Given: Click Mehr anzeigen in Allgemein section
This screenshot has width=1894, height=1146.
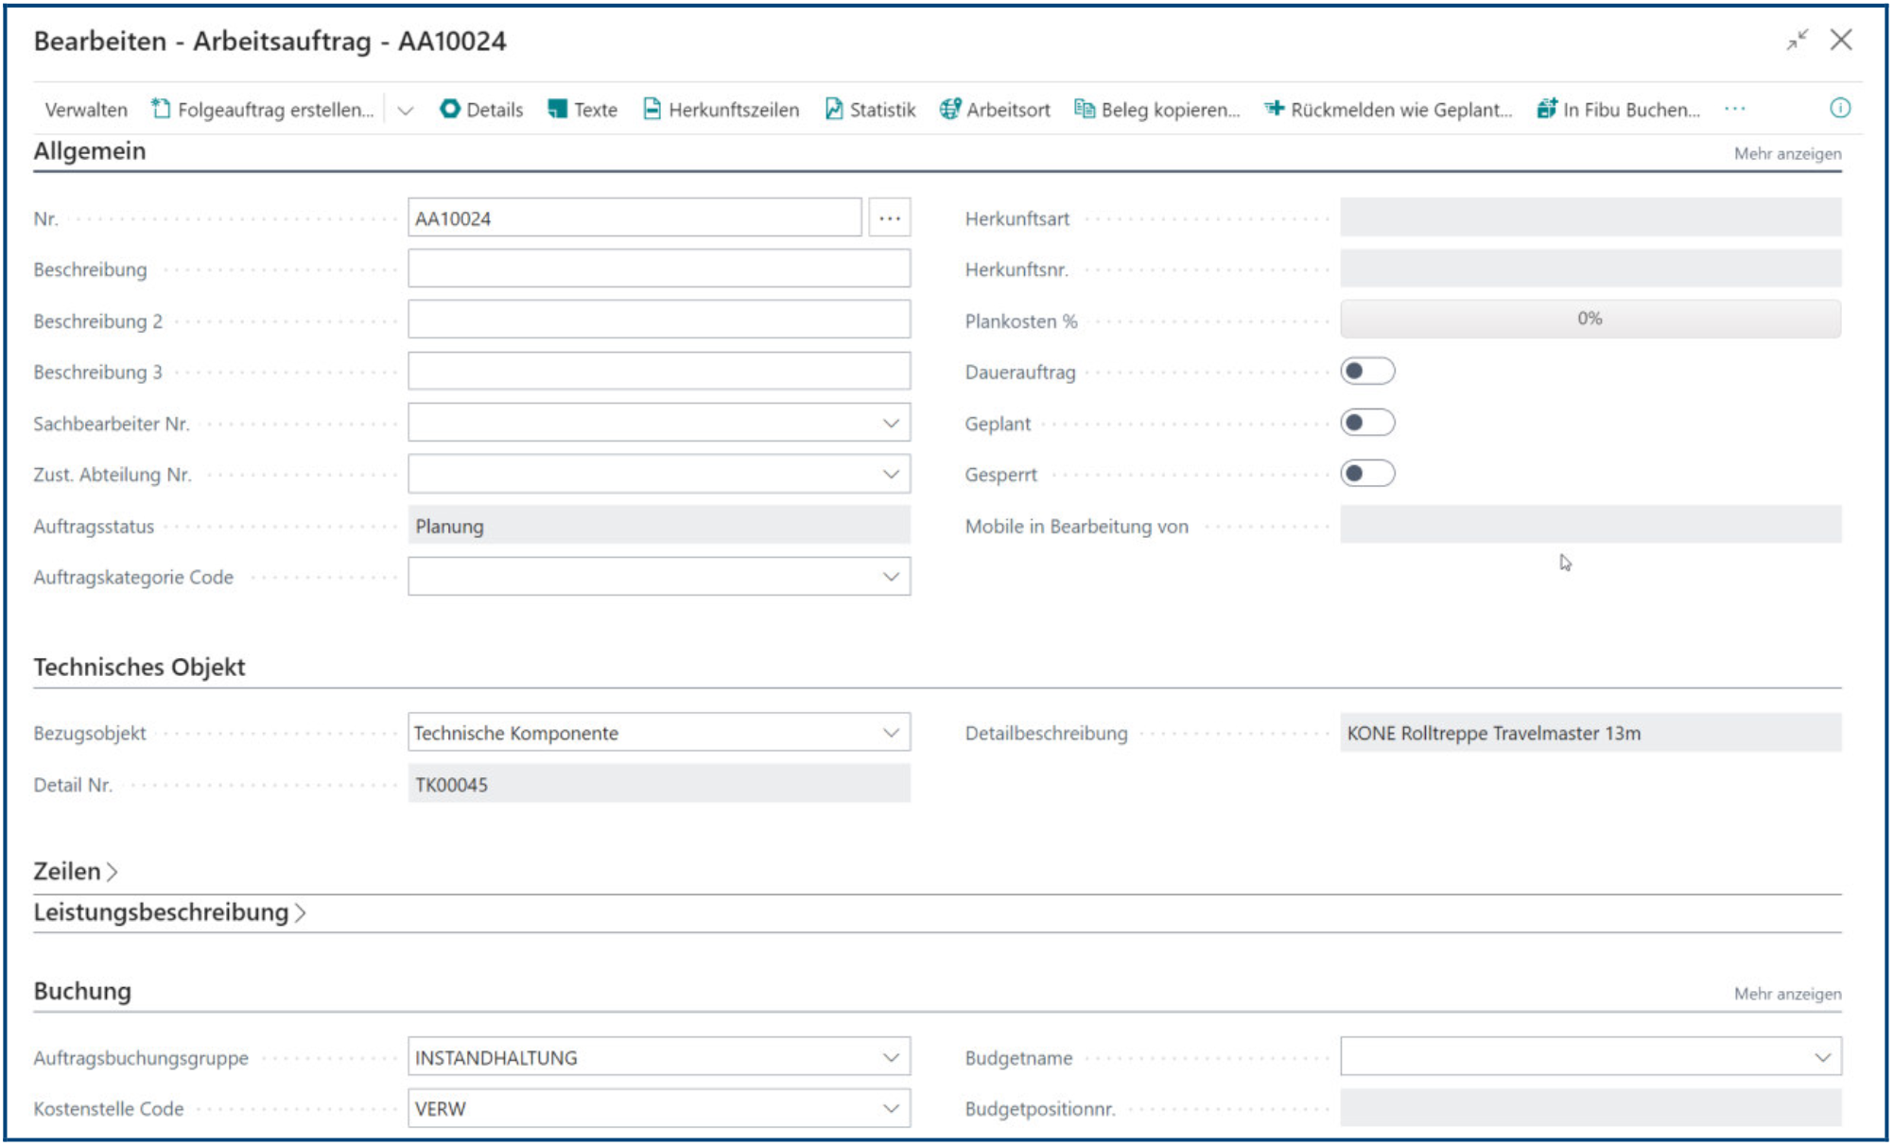Looking at the screenshot, I should pyautogui.click(x=1787, y=153).
